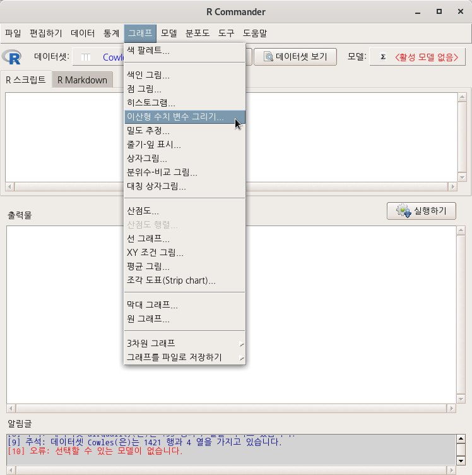Open the 도움말 menu
Screen dimensions: 472x475
pyautogui.click(x=255, y=33)
